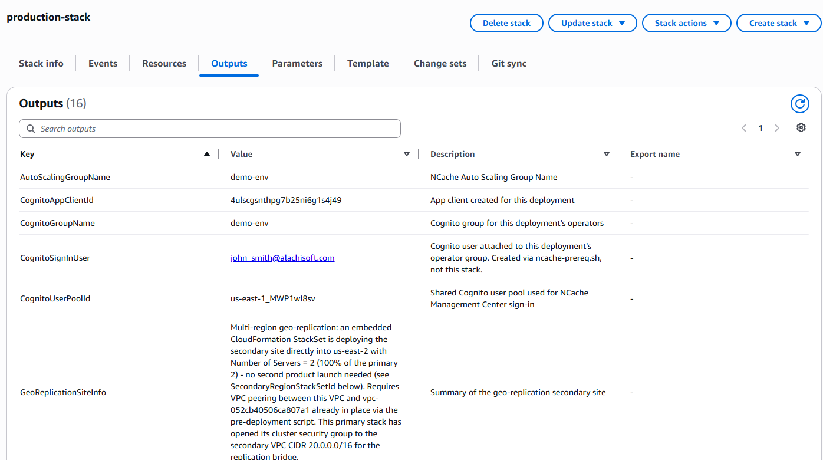Select the CognitoGroupName key
The height and width of the screenshot is (460, 823).
point(57,223)
